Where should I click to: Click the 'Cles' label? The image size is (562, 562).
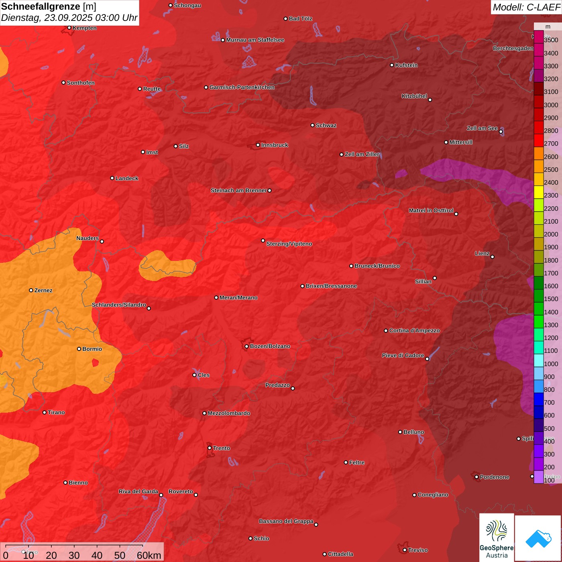click(204, 375)
